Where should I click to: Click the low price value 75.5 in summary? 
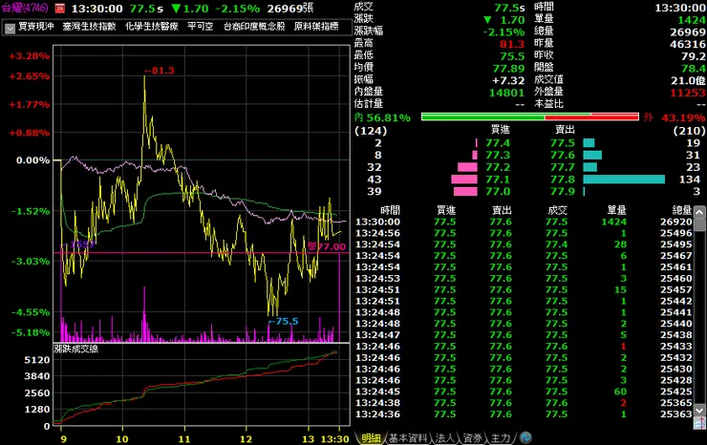tap(512, 56)
